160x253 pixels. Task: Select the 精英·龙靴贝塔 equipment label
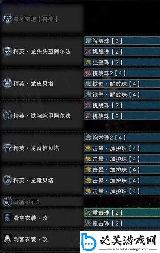pos(33,180)
